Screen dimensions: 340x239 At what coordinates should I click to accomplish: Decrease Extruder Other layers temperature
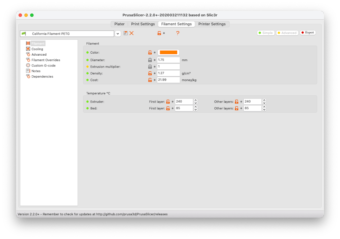pos(264,103)
